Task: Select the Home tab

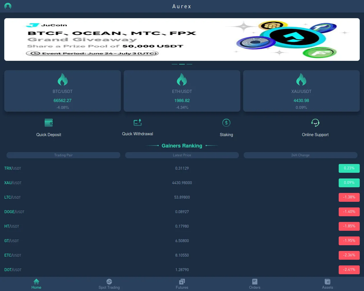Action: coord(36,284)
